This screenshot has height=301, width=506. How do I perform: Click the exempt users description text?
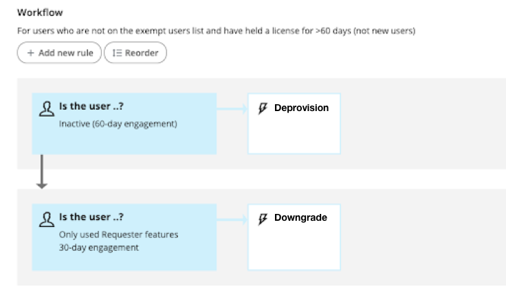[x=216, y=31]
